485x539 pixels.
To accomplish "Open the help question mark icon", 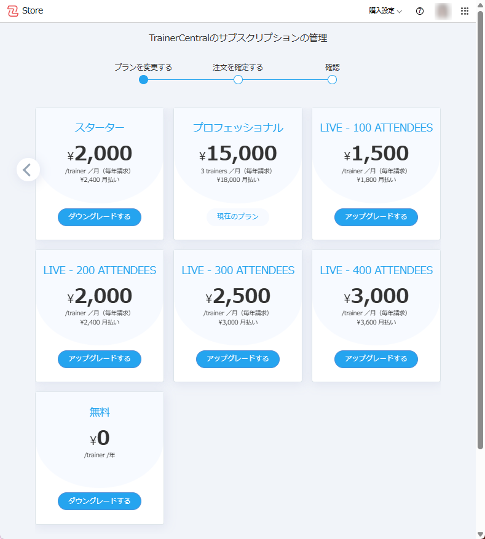I will click(420, 11).
